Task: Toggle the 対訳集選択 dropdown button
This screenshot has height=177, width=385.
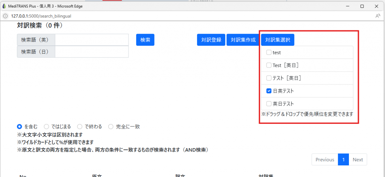Action: [x=278, y=40]
